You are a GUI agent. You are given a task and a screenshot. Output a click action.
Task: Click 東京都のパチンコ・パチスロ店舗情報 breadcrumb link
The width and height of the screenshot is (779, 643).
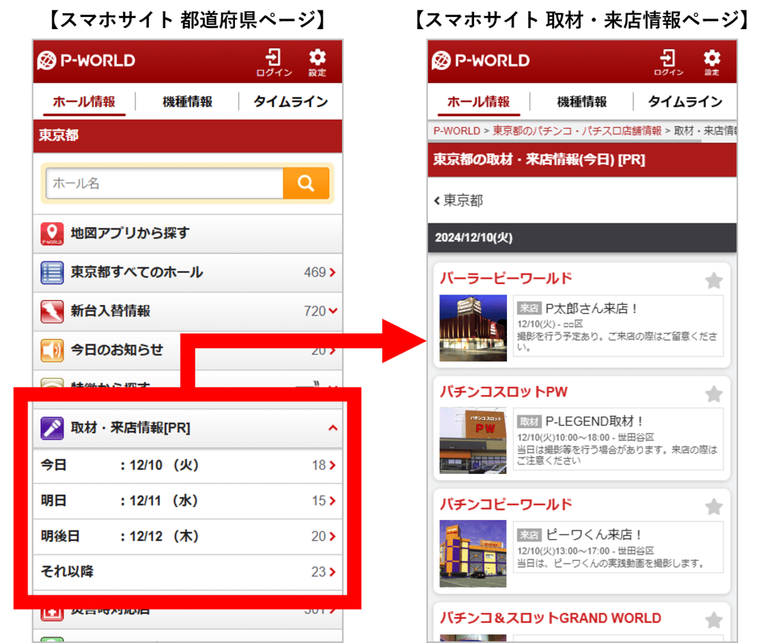[x=577, y=131]
